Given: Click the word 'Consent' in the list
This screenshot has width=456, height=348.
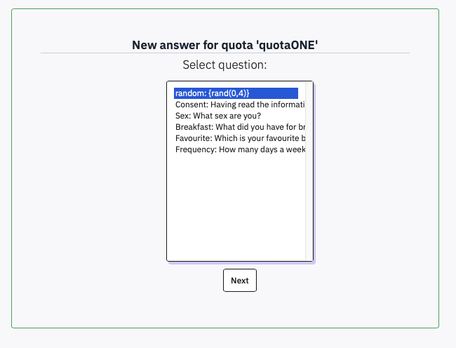Looking at the screenshot, I should click(190, 105).
